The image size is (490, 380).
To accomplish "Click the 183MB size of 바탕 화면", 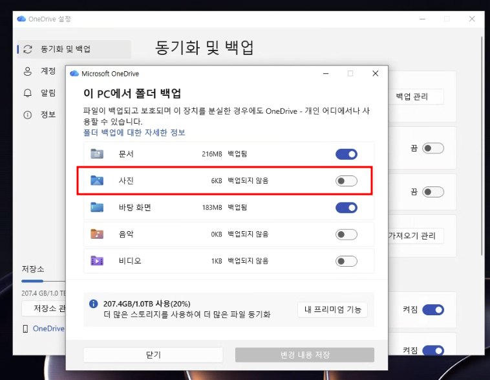I will pyautogui.click(x=212, y=208).
